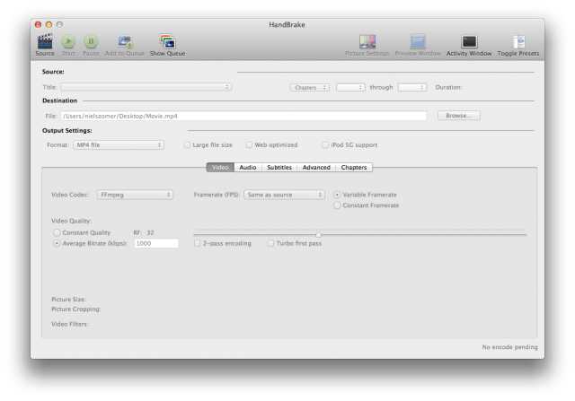
Task: Open the Video Codec FFmpeg dropdown
Action: (x=135, y=194)
